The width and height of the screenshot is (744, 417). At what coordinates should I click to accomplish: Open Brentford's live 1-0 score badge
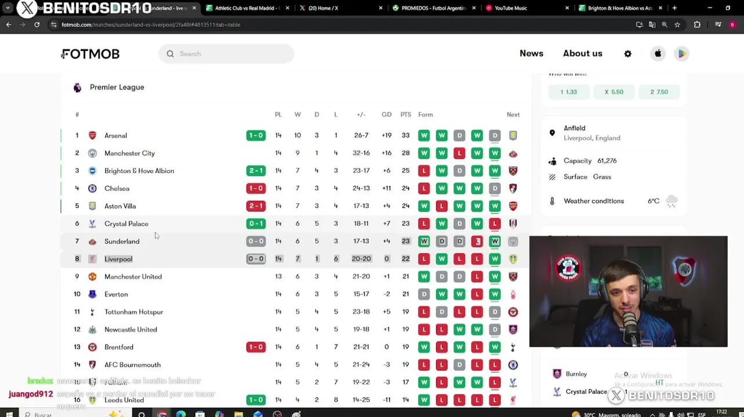[x=256, y=348]
